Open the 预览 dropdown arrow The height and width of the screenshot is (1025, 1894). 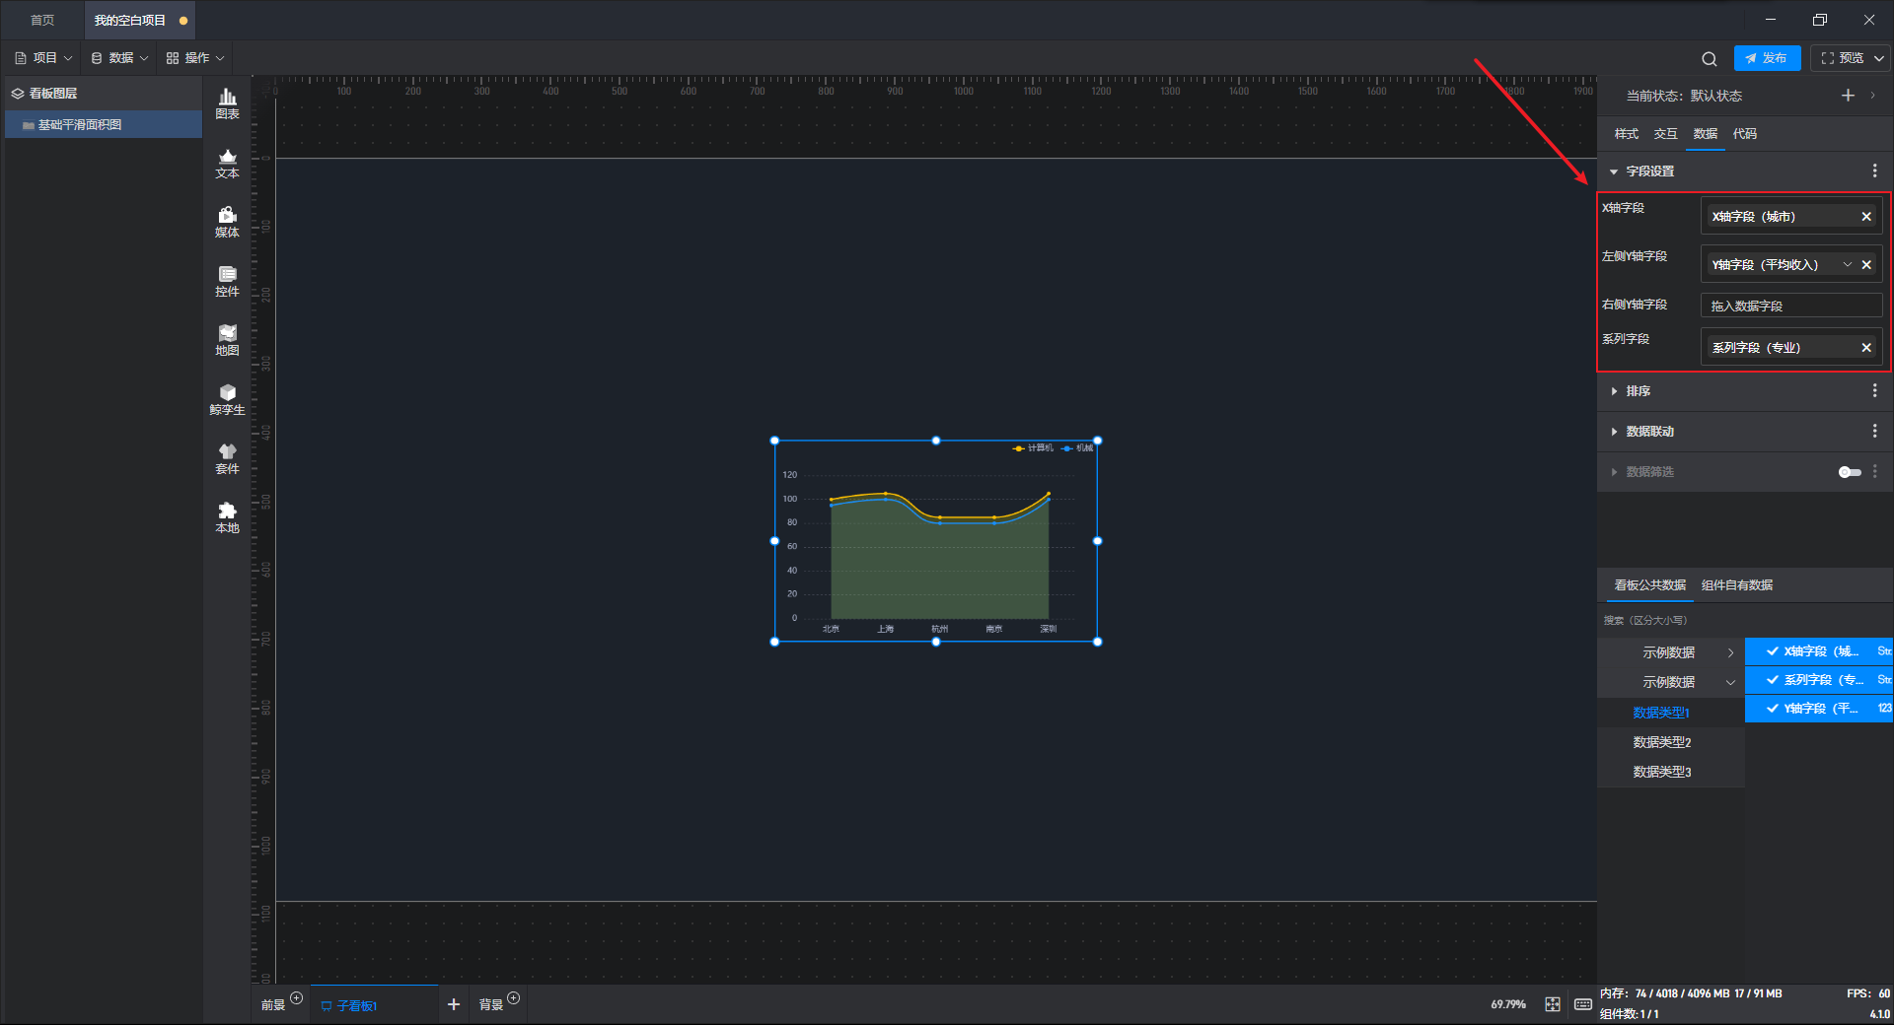(1879, 58)
